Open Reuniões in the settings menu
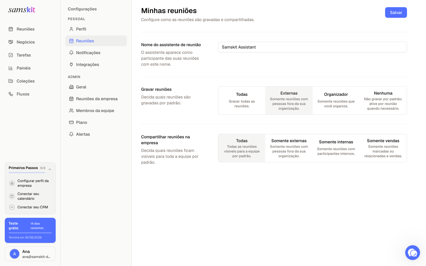Viewport: 426px width, 266px height. (96, 41)
